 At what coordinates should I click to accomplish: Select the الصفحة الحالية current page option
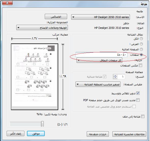141,49
